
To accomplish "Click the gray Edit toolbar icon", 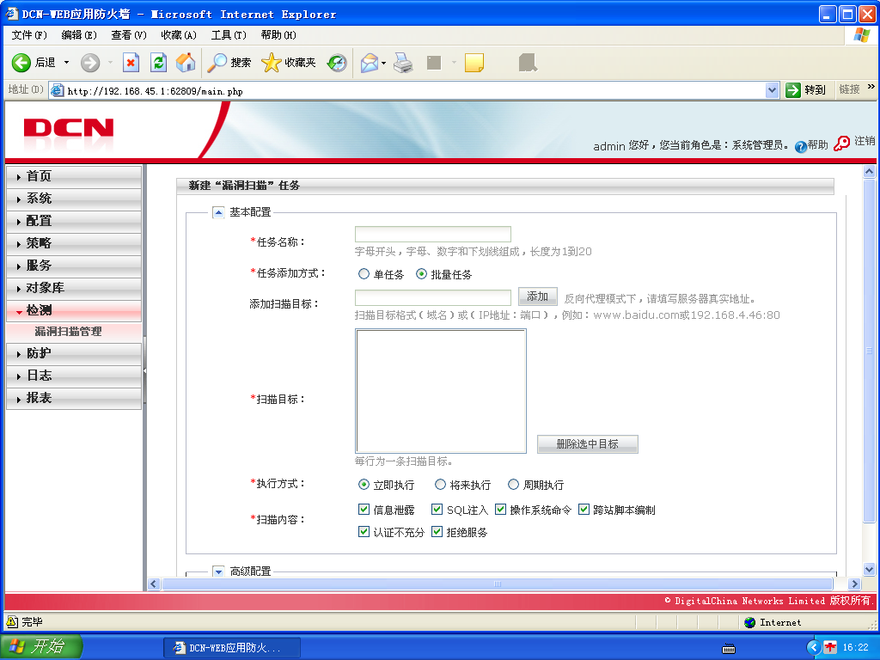I will point(434,63).
